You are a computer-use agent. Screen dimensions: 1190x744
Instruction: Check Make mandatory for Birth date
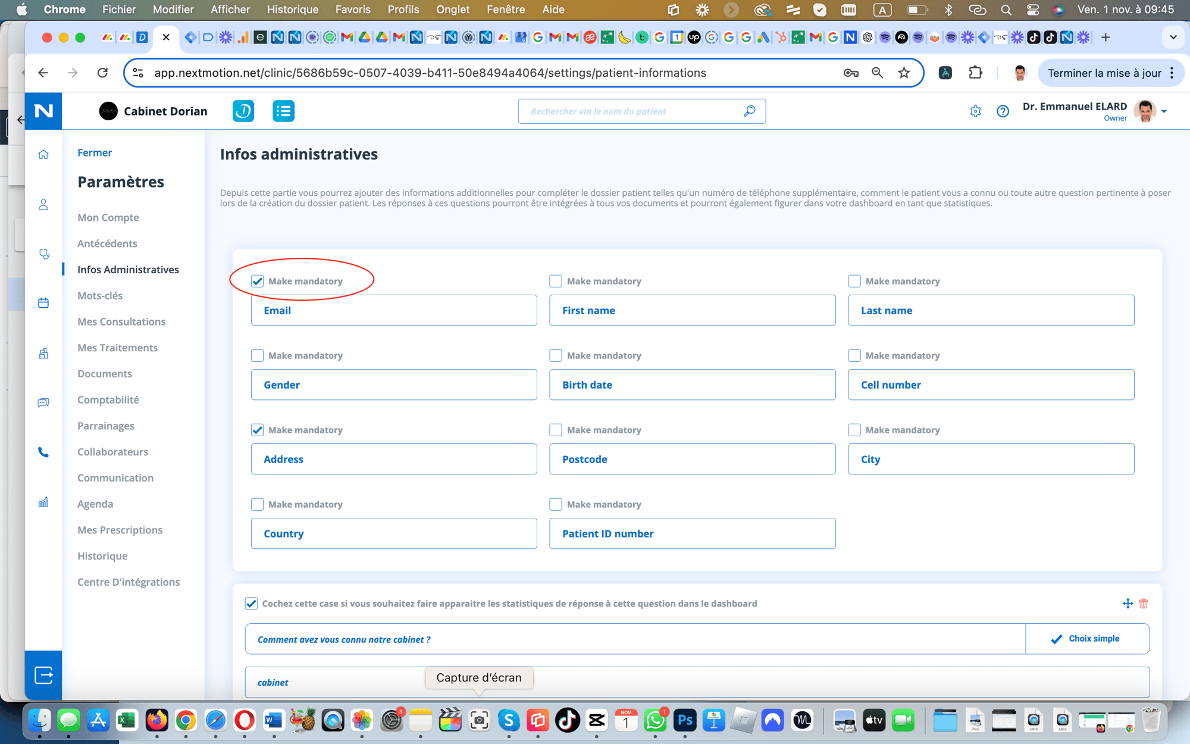pos(556,355)
